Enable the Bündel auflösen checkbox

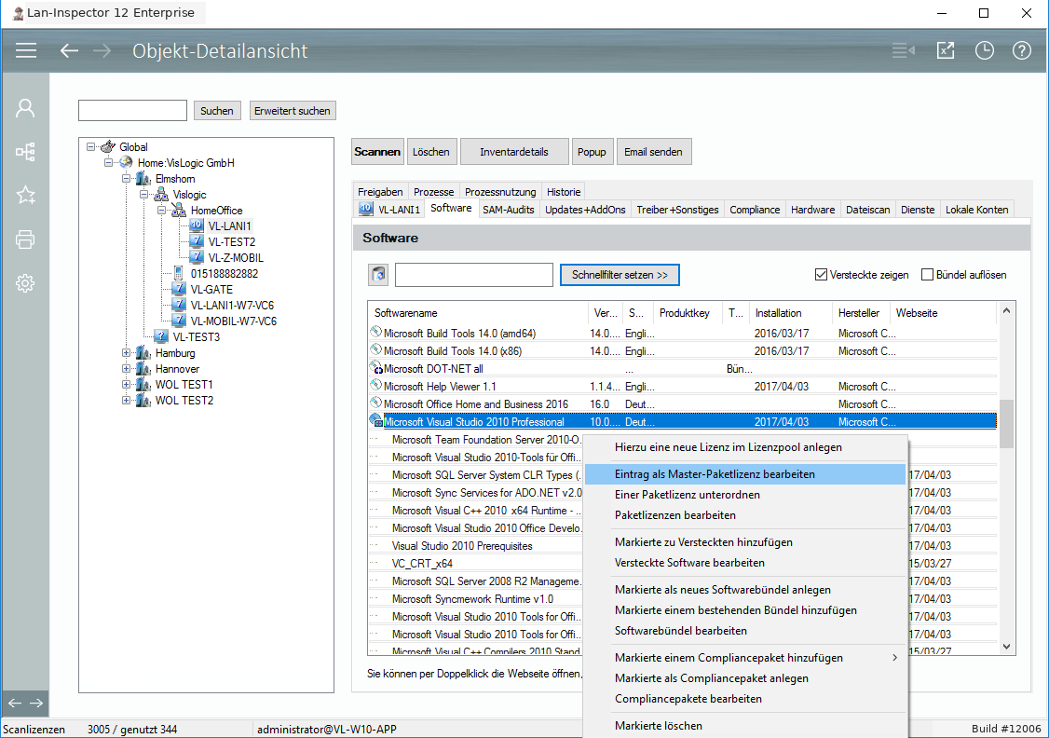(x=927, y=274)
